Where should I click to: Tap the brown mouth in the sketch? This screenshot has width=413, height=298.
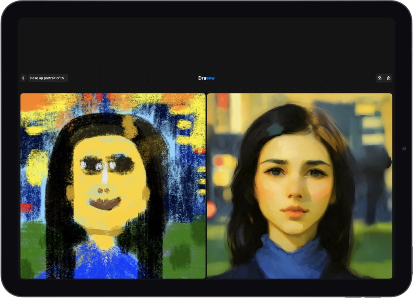105,203
